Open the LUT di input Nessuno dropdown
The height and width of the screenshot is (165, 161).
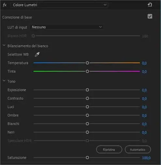click(67, 27)
